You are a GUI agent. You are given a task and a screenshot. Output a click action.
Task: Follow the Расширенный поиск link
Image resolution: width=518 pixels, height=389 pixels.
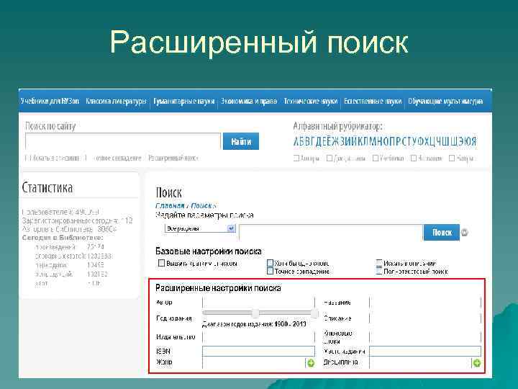click(173, 158)
